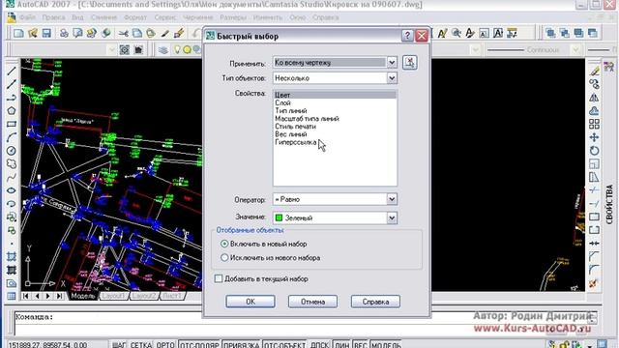Select Исключить из нового набора radio button
Image resolution: width=619 pixels, height=348 pixels.
[224, 258]
